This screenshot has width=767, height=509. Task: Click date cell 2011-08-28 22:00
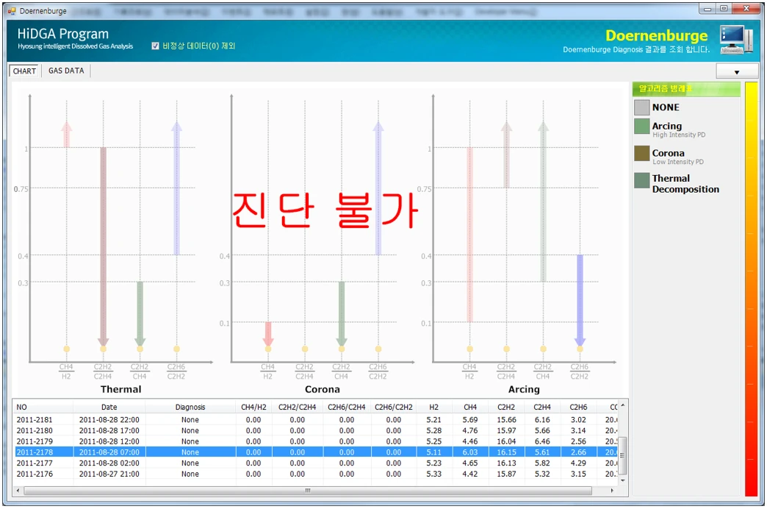click(x=109, y=420)
